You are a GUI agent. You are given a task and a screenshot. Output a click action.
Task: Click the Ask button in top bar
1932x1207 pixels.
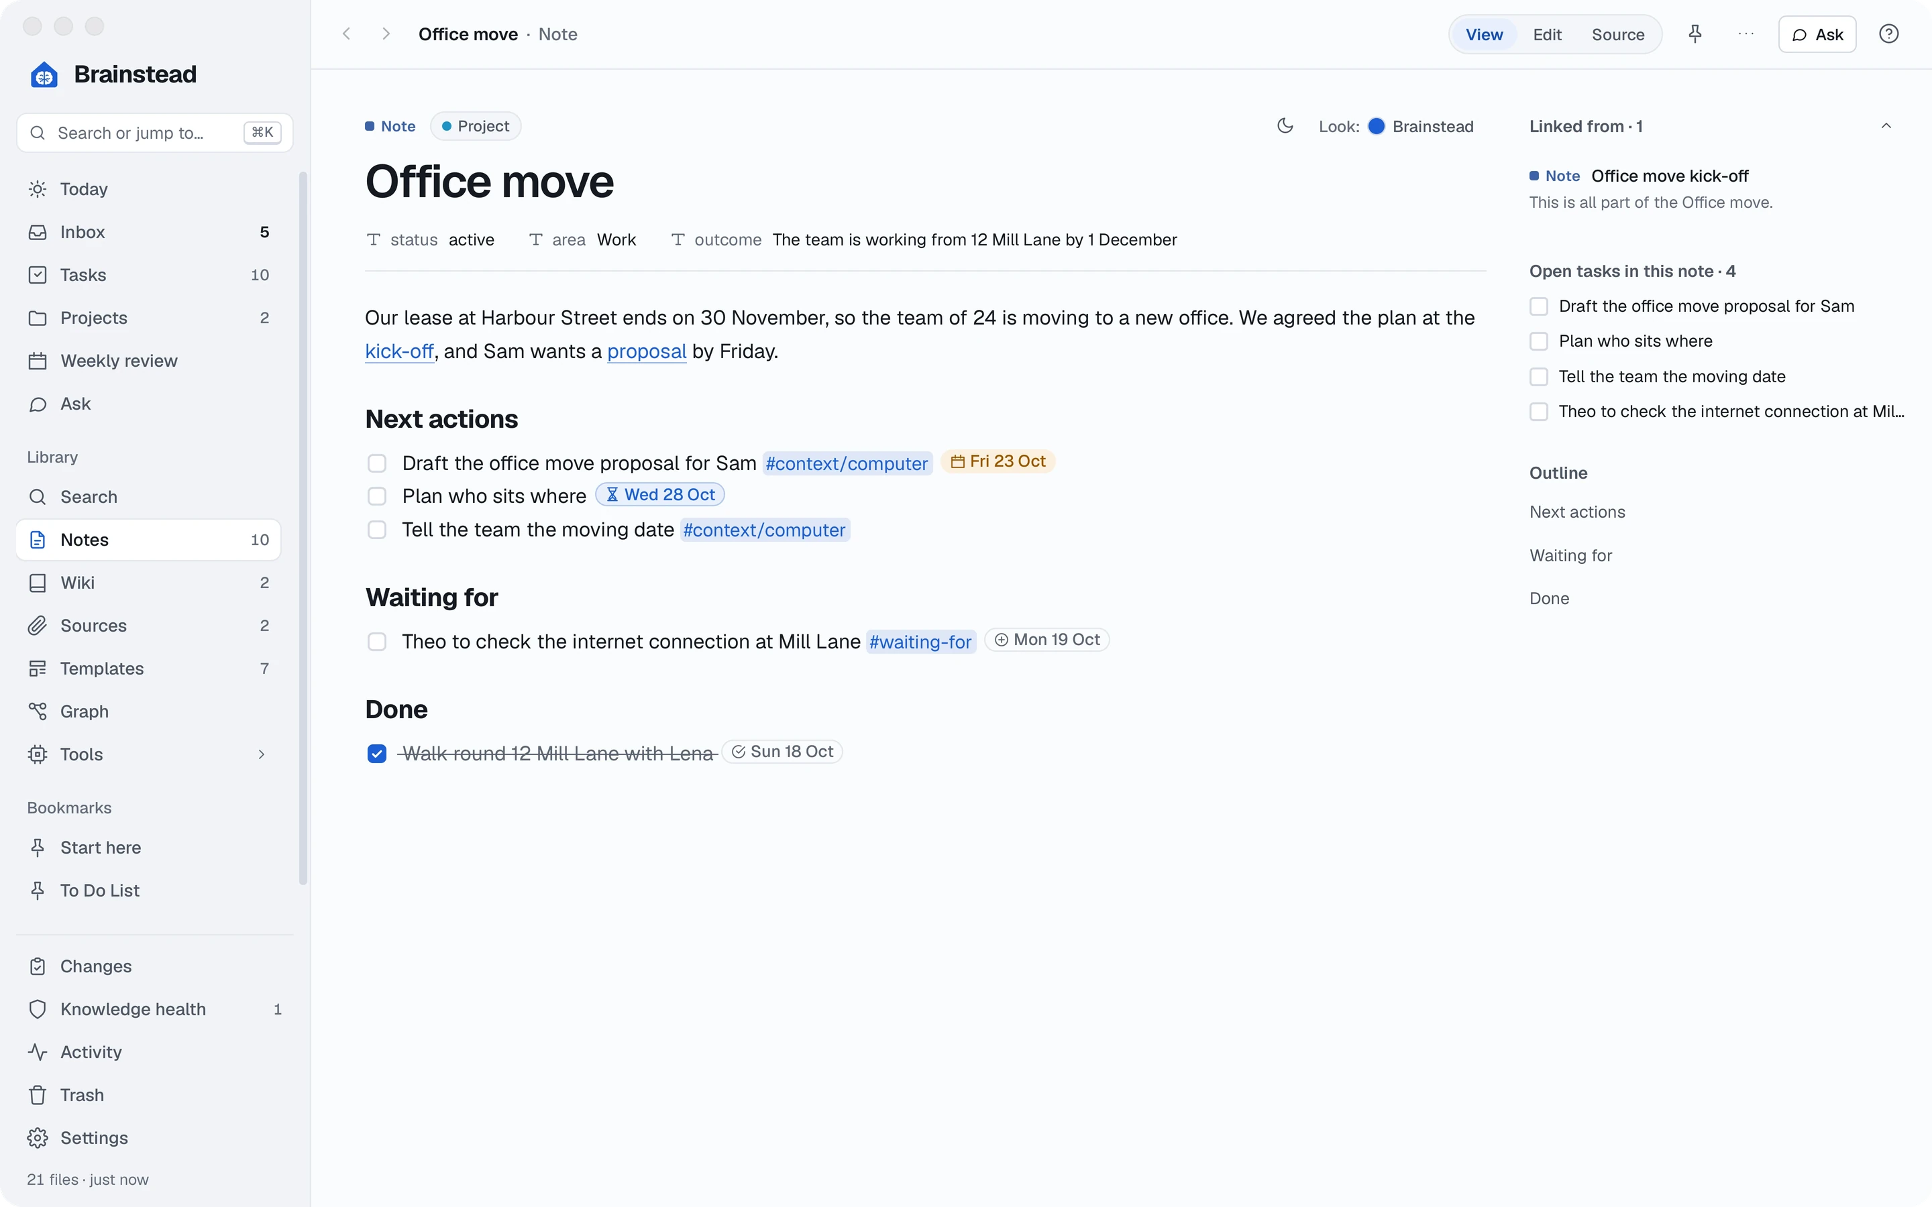pos(1817,34)
